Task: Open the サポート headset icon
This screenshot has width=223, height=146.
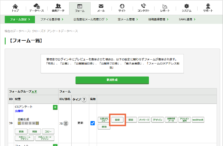Action: tap(208, 8)
